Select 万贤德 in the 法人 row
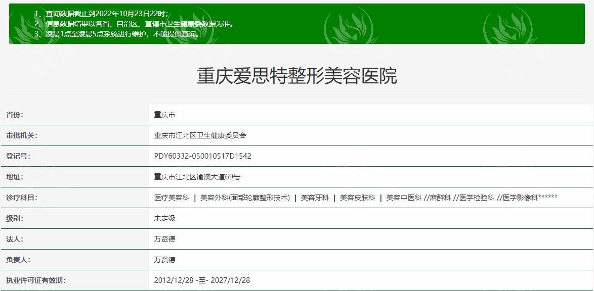Image resolution: width=594 pixels, height=291 pixels. pos(164,239)
